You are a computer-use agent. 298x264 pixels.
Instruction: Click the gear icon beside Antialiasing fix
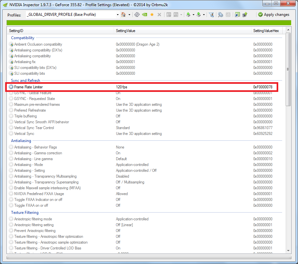(11, 62)
